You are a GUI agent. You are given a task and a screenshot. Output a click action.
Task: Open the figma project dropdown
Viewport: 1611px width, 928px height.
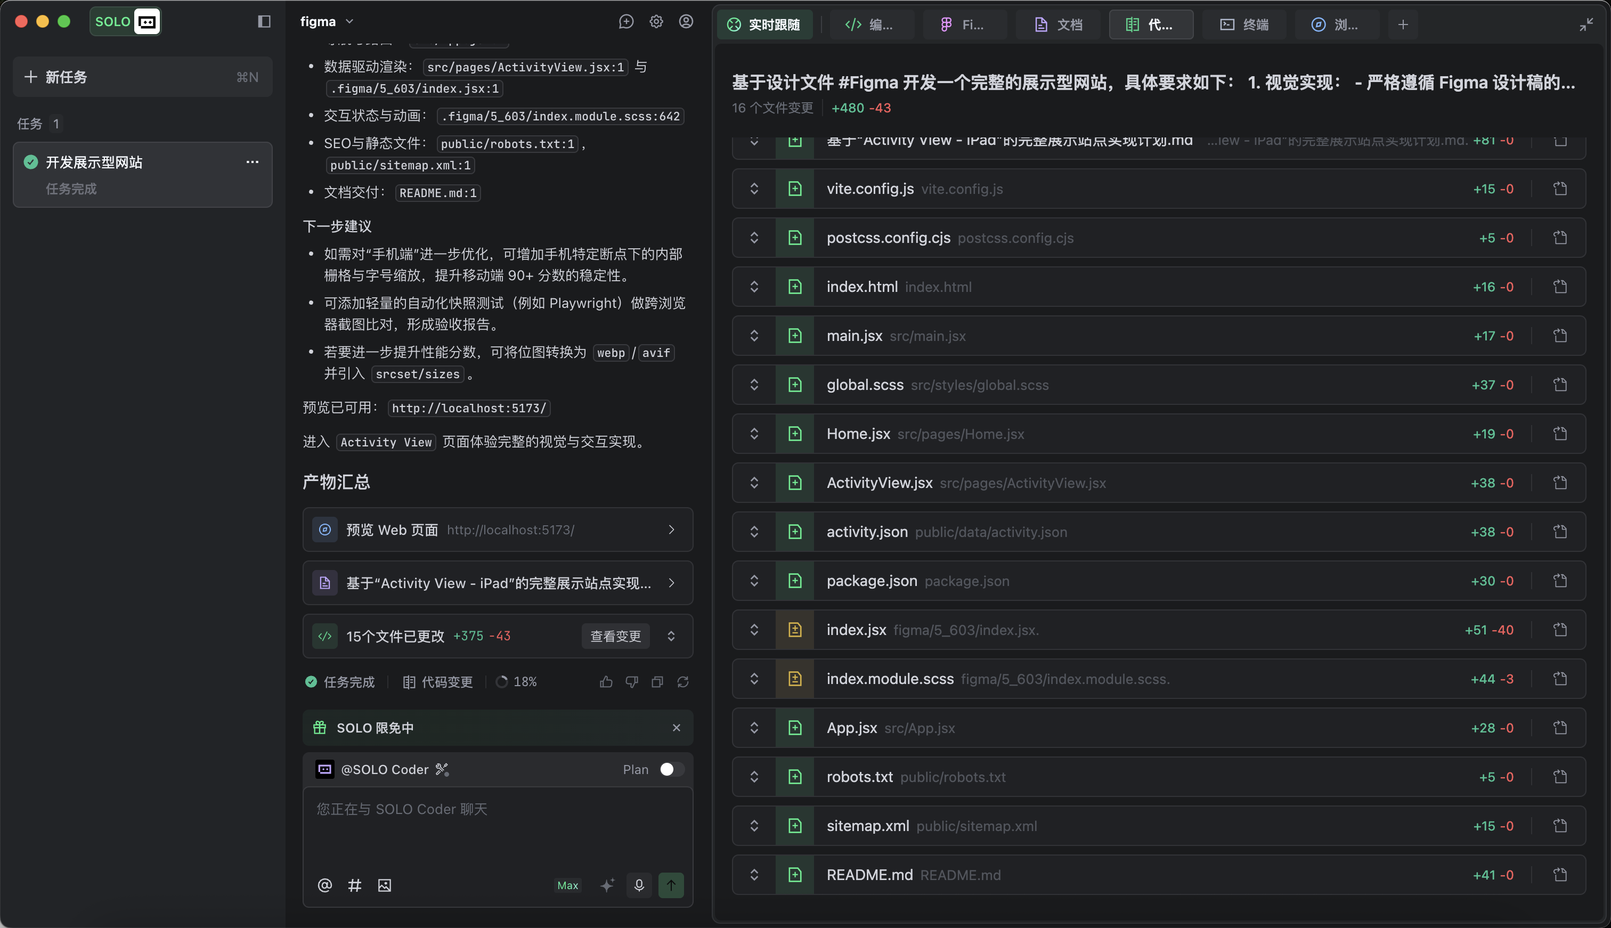[326, 22]
